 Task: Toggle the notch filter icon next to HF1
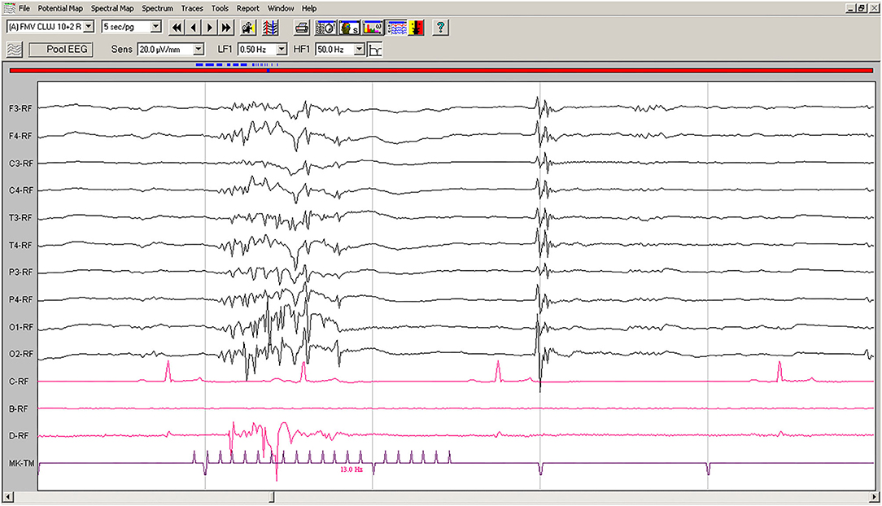pyautogui.click(x=374, y=50)
